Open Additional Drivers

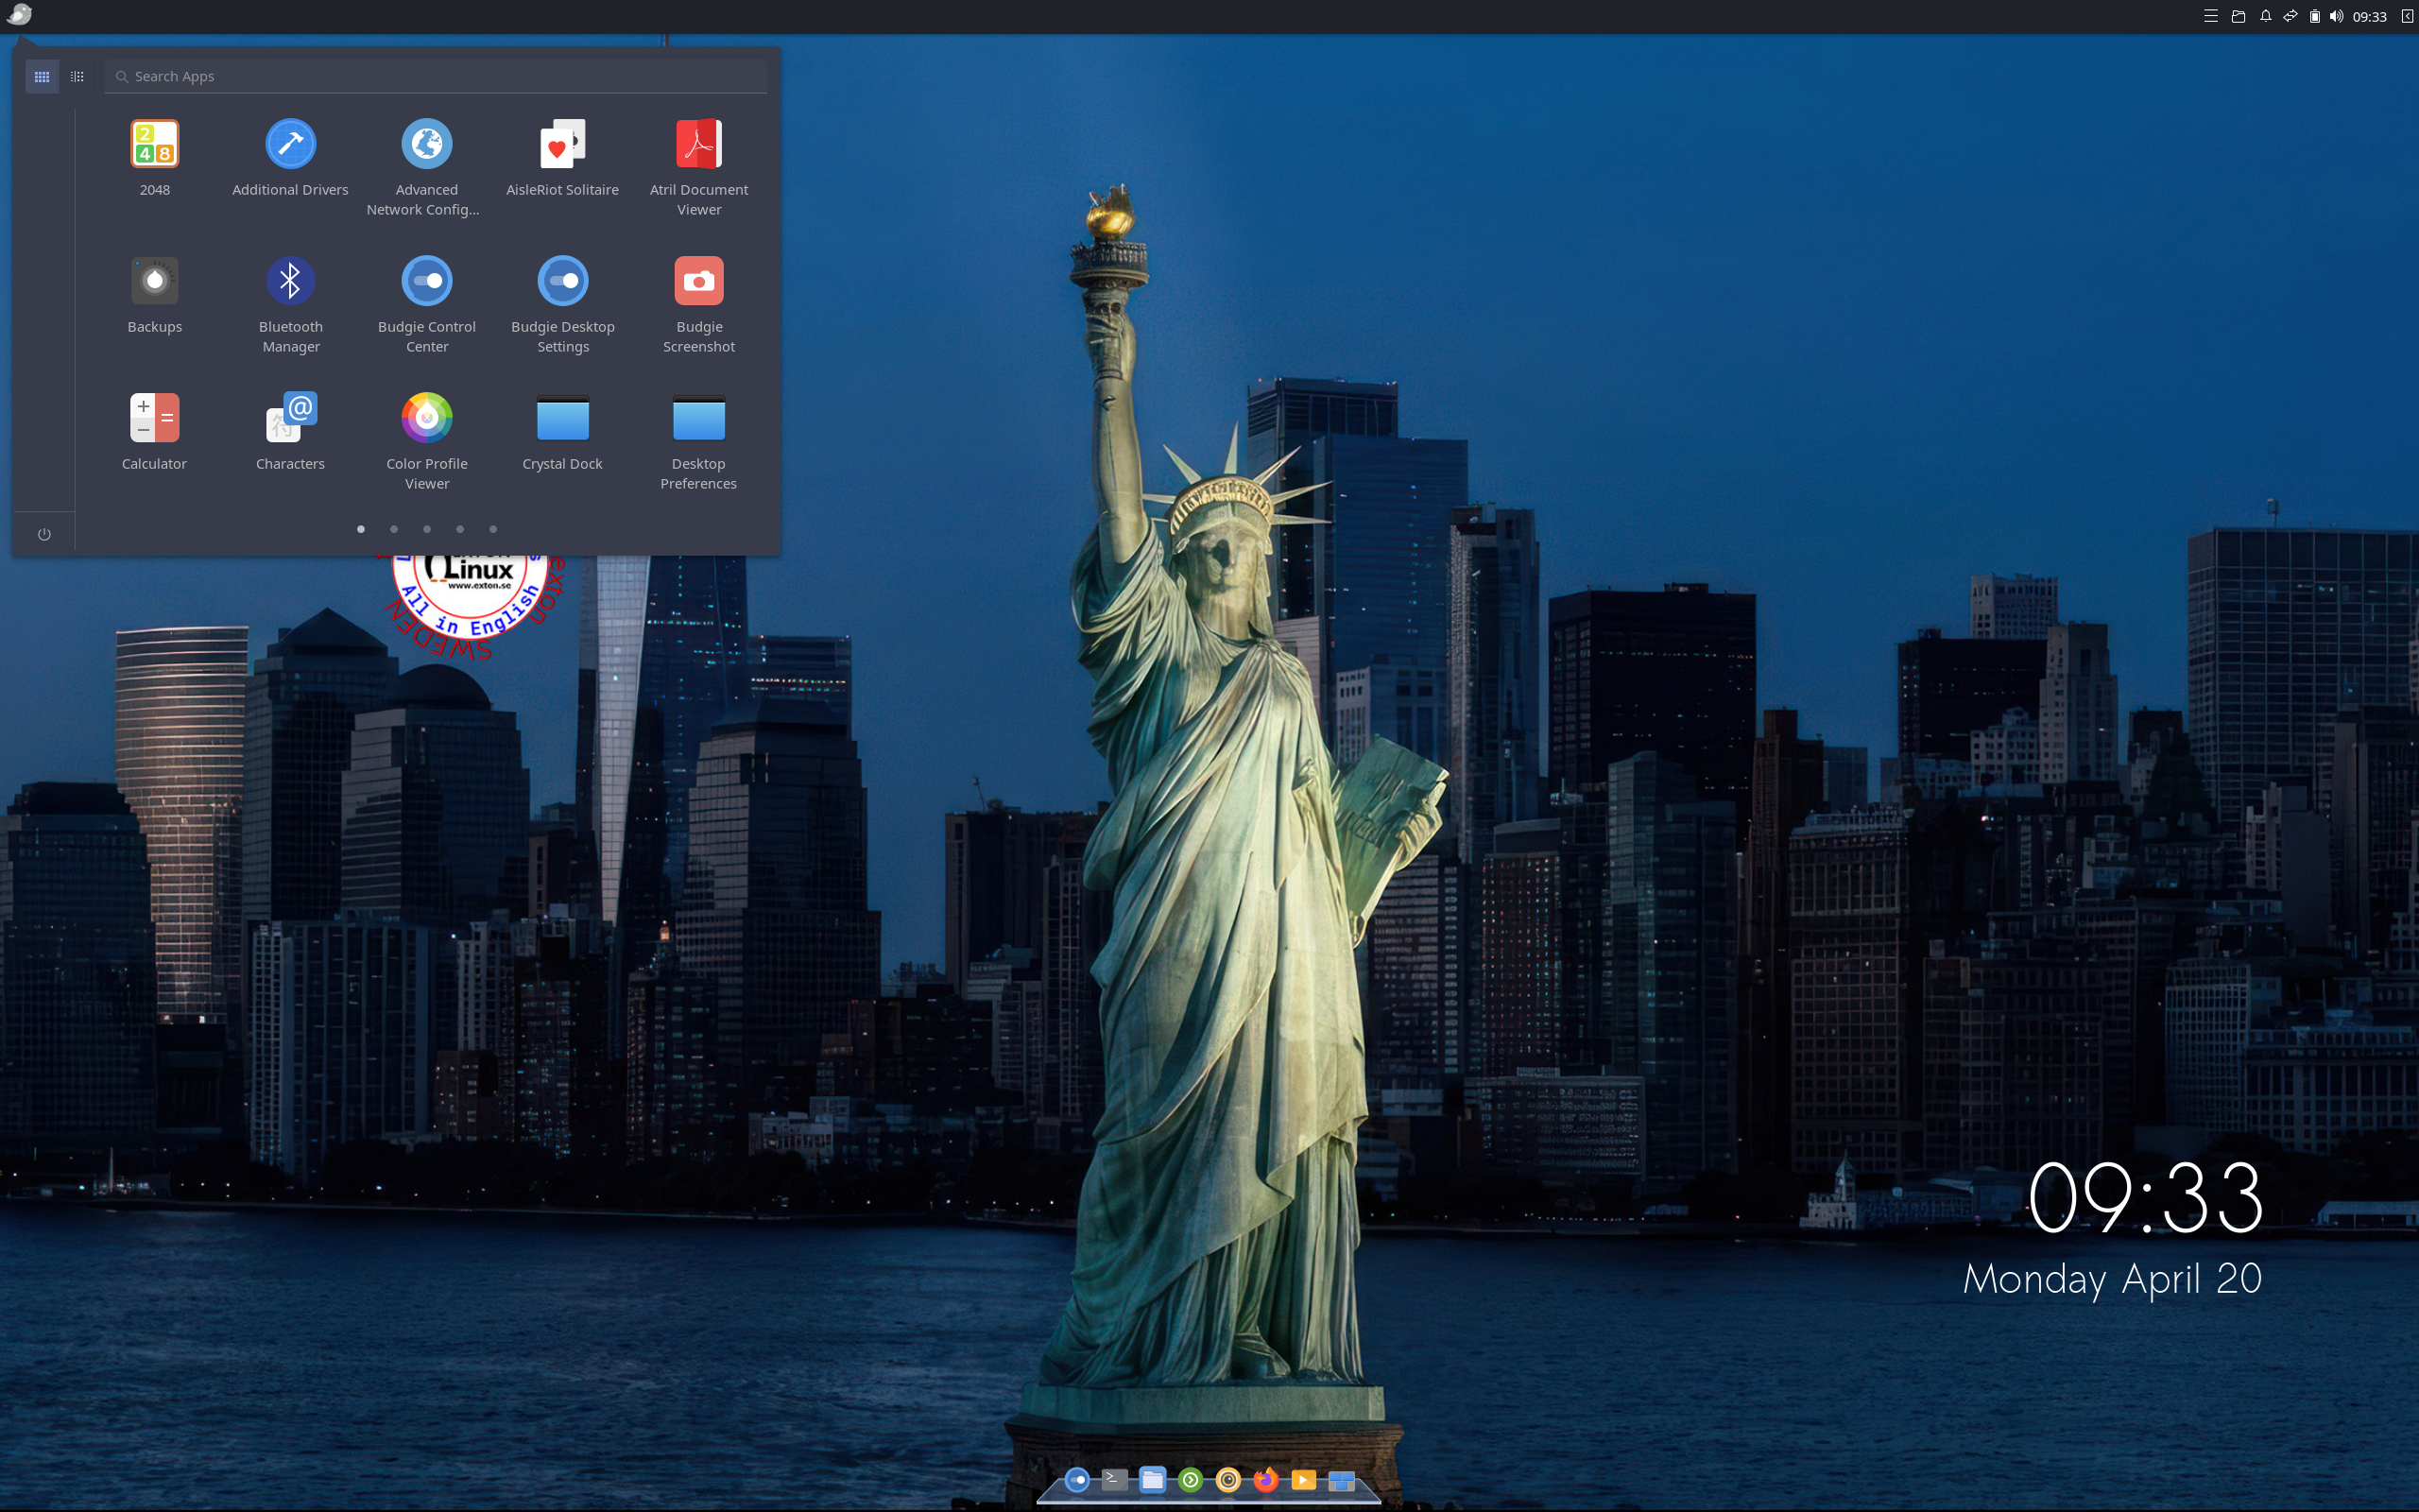point(291,159)
